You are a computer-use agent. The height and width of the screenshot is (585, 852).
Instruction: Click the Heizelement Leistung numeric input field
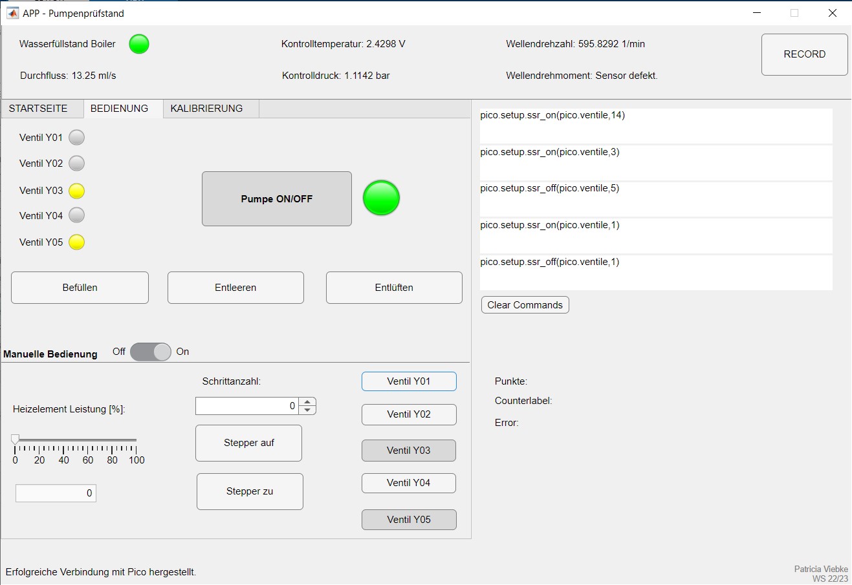(x=56, y=493)
